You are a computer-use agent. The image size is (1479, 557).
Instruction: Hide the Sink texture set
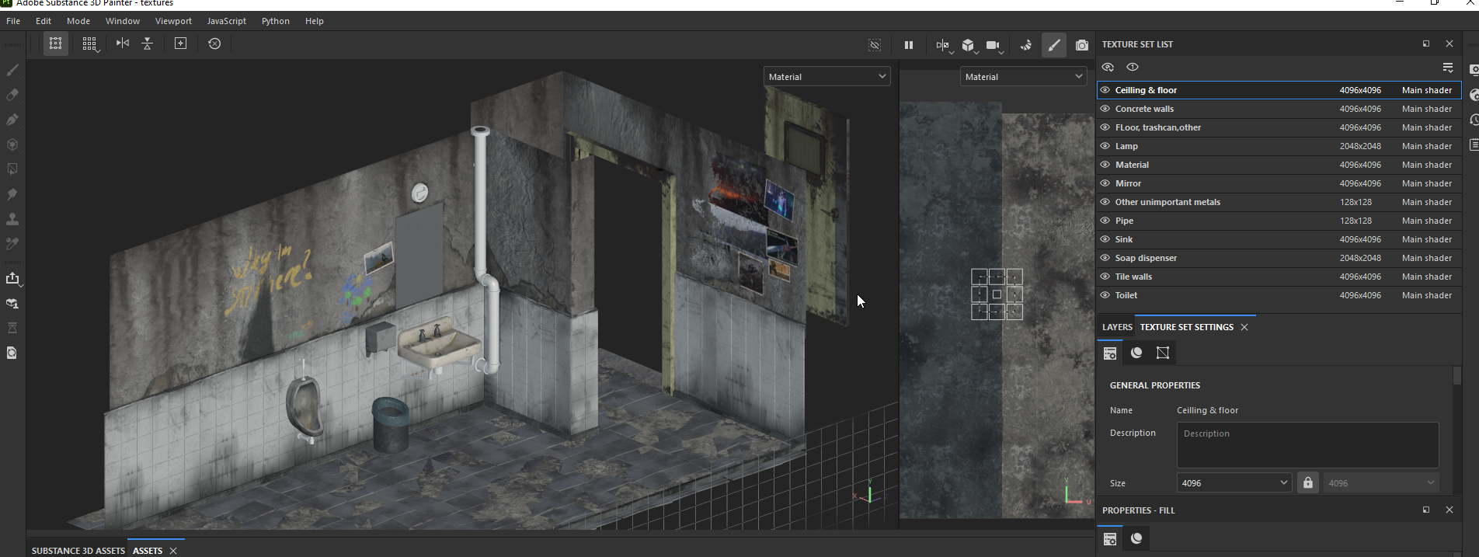1105,239
